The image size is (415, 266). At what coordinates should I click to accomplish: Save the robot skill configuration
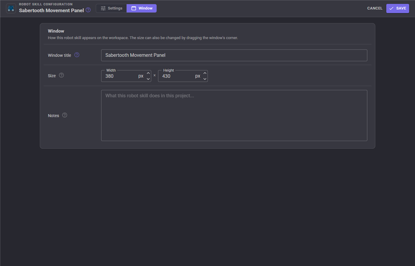click(398, 8)
